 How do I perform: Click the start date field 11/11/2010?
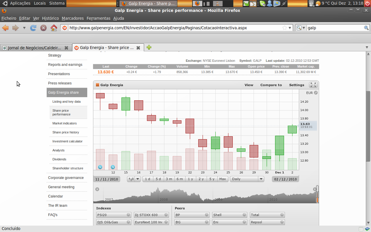pos(107,179)
